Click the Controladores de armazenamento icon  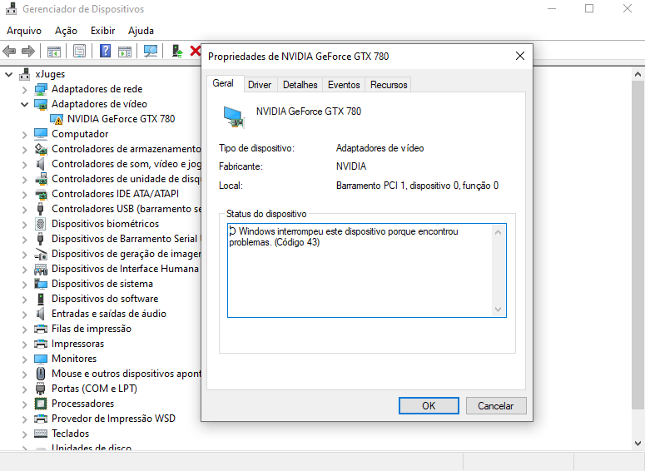pos(41,149)
